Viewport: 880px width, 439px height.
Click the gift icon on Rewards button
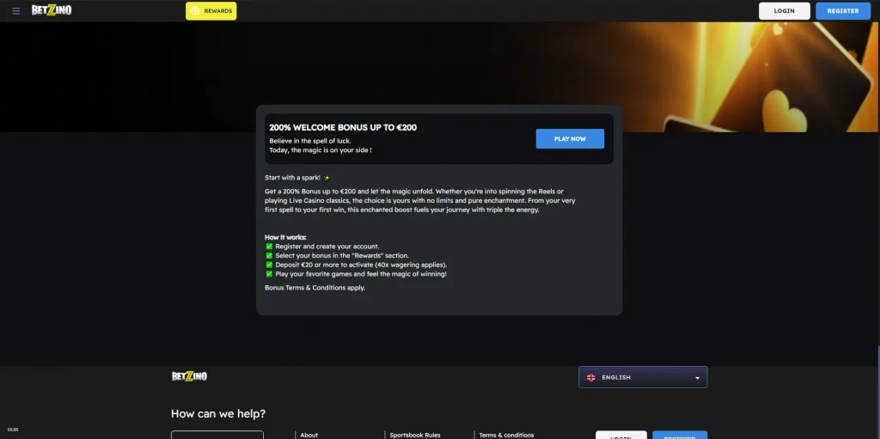pyautogui.click(x=196, y=11)
